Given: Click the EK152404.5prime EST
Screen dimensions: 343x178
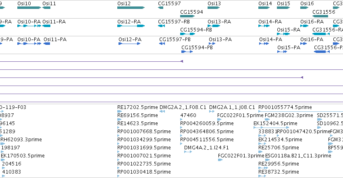Looking at the screenshot, I should click(271, 128).
